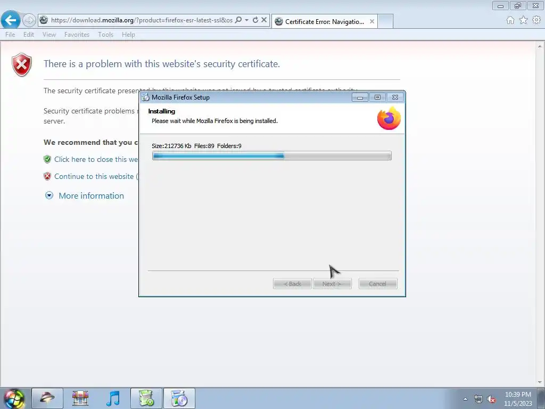Click the red shield icon beside continue link
Image resolution: width=545 pixels, height=409 pixels.
(x=47, y=176)
